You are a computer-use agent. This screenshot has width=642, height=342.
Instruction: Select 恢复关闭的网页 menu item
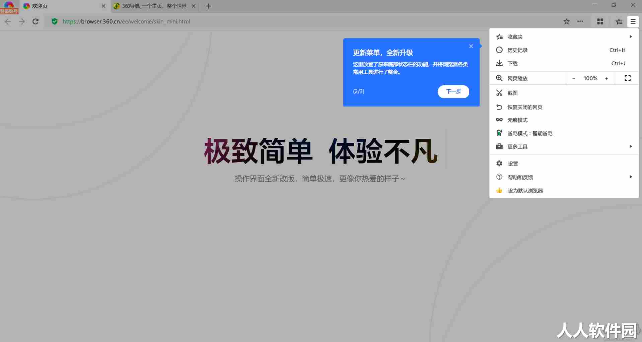pos(564,107)
